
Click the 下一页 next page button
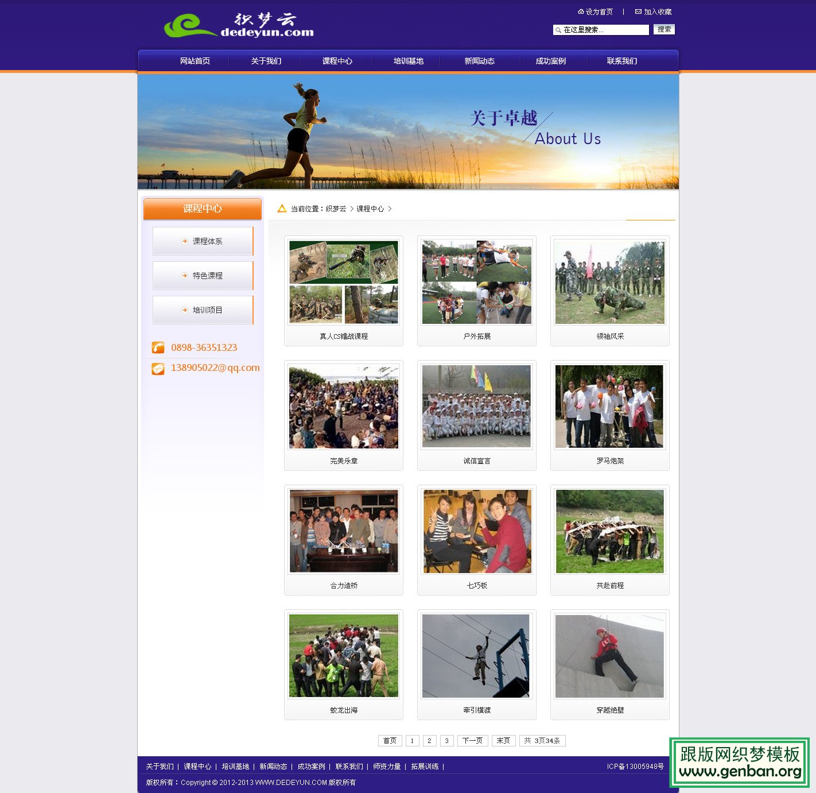472,741
